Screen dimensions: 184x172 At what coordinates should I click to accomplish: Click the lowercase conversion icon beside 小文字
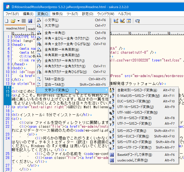click(39, 20)
